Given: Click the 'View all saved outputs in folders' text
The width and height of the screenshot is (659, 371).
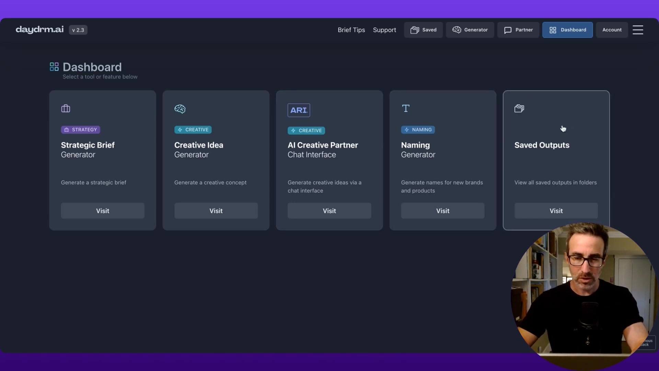Looking at the screenshot, I should click(x=555, y=182).
